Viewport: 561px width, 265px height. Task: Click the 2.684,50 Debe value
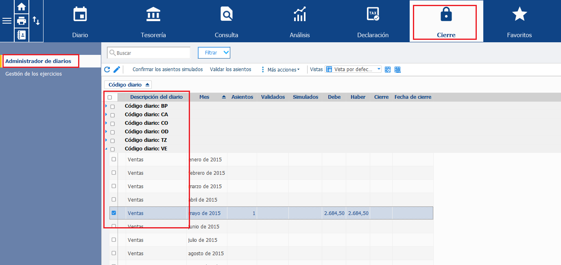tap(334, 213)
